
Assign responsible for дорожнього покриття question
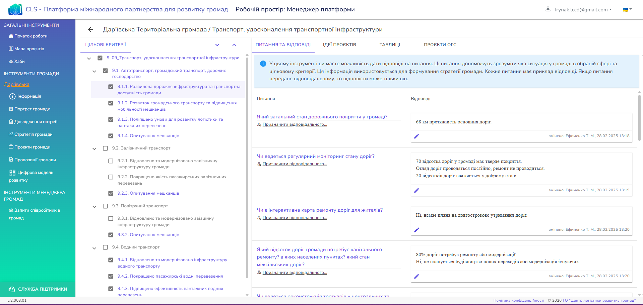point(295,124)
